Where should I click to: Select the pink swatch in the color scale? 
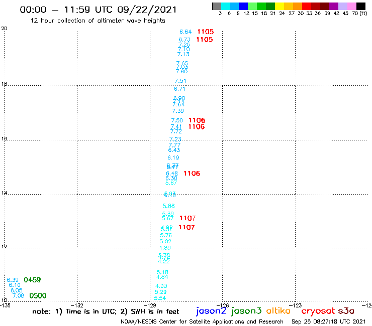click(x=352, y=6)
